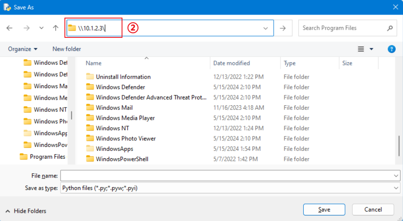Click the view layout icon
Image resolution: width=403 pixels, height=221 pixels.
(361, 49)
